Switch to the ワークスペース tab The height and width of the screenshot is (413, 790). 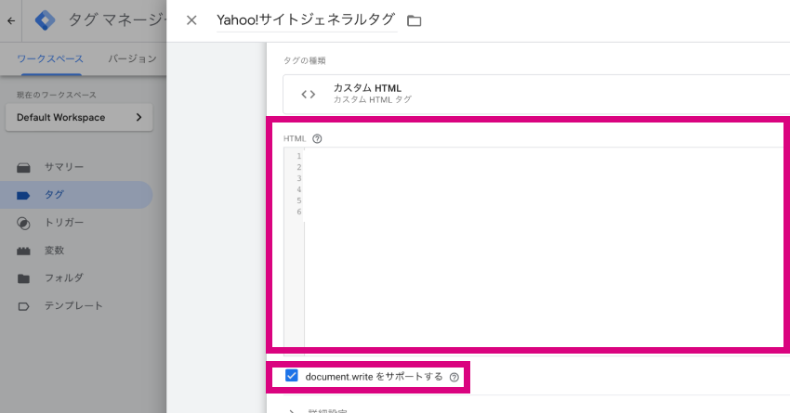coord(50,58)
